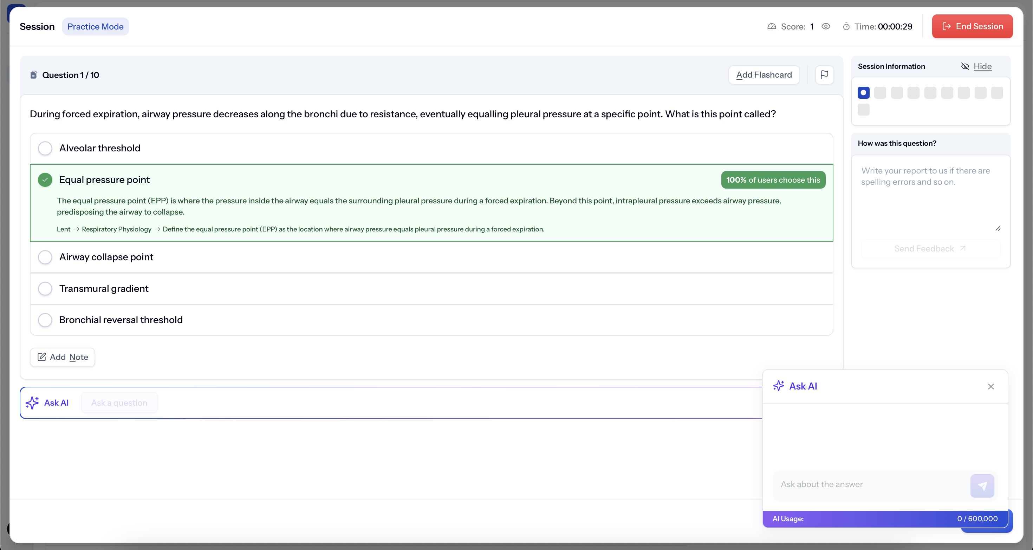Toggle score visibility eye icon
This screenshot has width=1033, height=550.
pyautogui.click(x=826, y=26)
